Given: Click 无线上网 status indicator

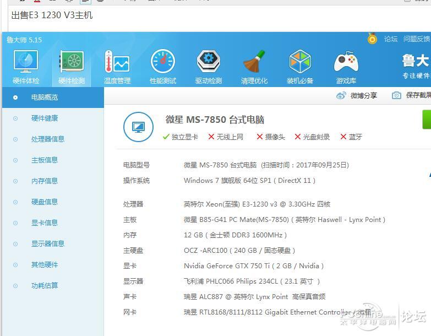Looking at the screenshot, I should point(225,137).
